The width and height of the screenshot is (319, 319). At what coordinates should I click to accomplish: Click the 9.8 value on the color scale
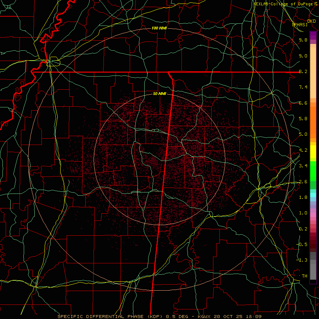(x=303, y=40)
